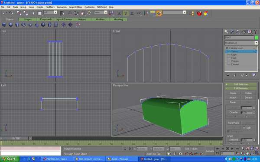The width and height of the screenshot is (260, 162).
Task: Select Polygon sub-object level in stack
Action: click(x=235, y=61)
